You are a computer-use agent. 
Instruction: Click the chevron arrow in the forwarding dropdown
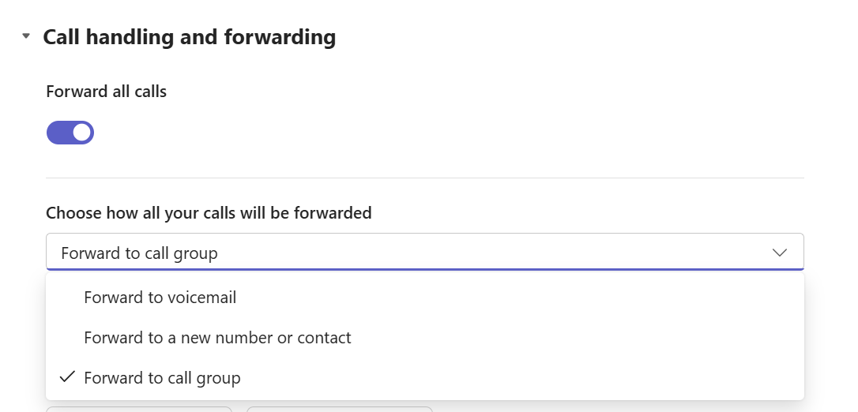(780, 253)
